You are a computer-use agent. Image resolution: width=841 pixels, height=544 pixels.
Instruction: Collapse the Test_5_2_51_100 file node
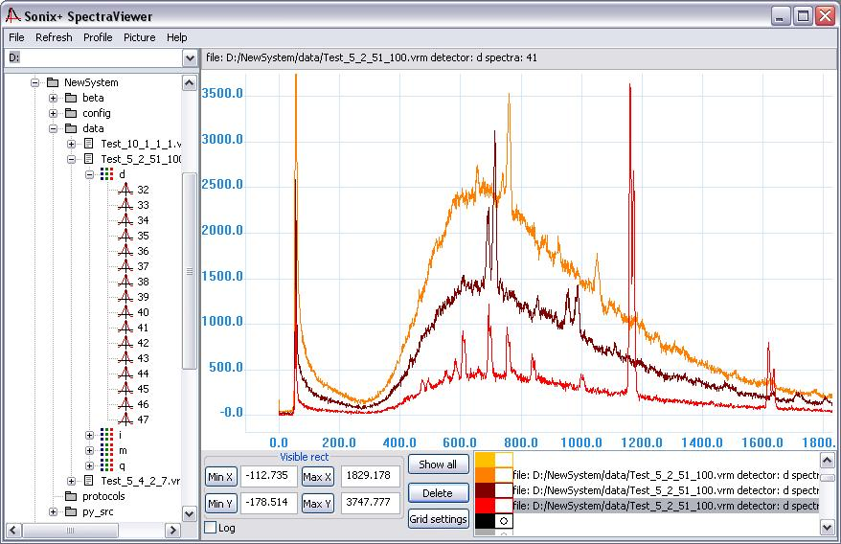pyautogui.click(x=71, y=159)
